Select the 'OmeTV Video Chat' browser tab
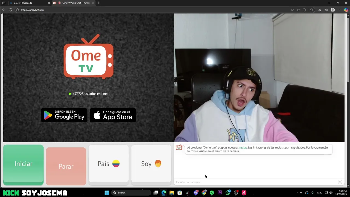This screenshot has width=350, height=197. click(x=74, y=3)
